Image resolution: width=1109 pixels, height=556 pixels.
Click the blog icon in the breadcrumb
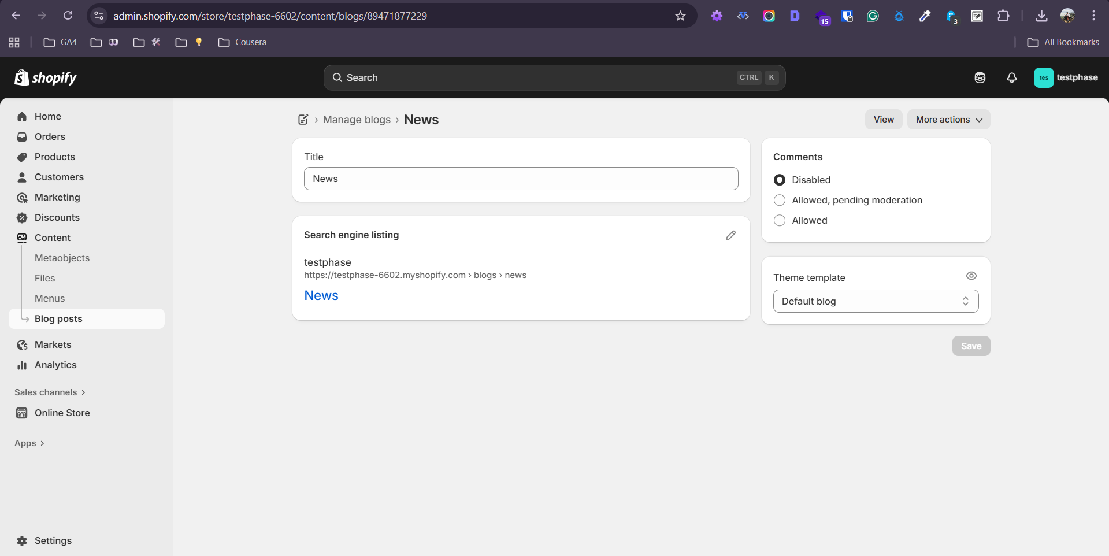pos(303,120)
